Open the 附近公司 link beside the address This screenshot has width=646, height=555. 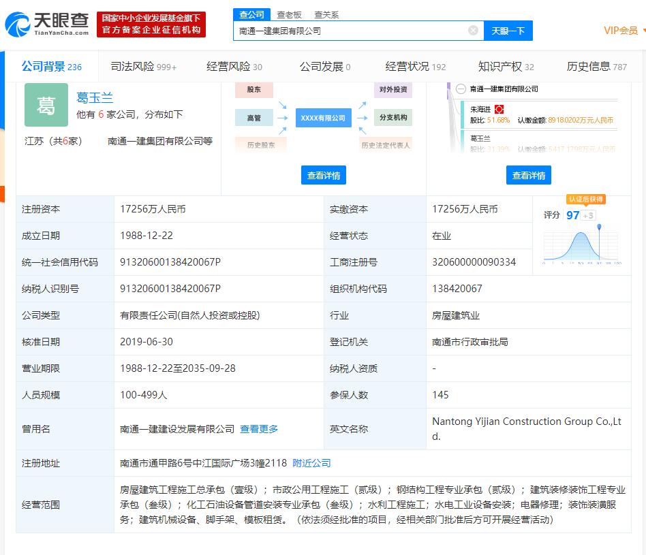point(311,463)
